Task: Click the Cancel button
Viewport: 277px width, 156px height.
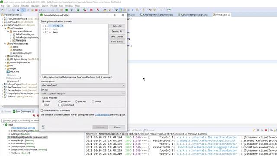Action: [x=117, y=127]
